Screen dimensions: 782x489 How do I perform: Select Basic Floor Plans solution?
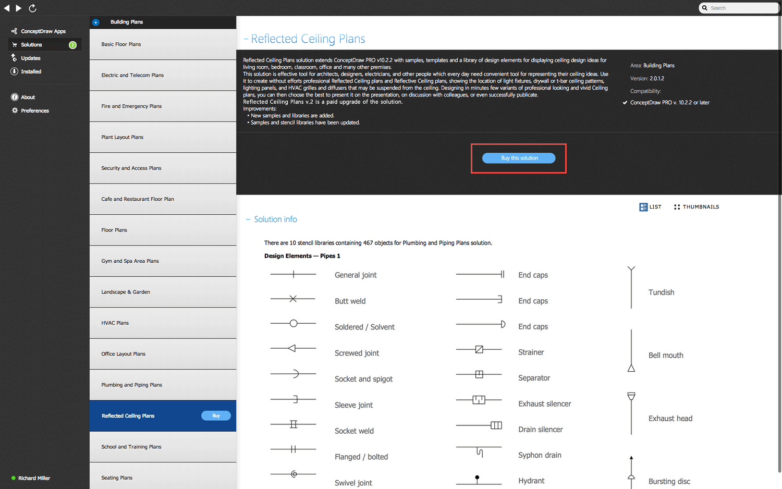pyautogui.click(x=163, y=44)
